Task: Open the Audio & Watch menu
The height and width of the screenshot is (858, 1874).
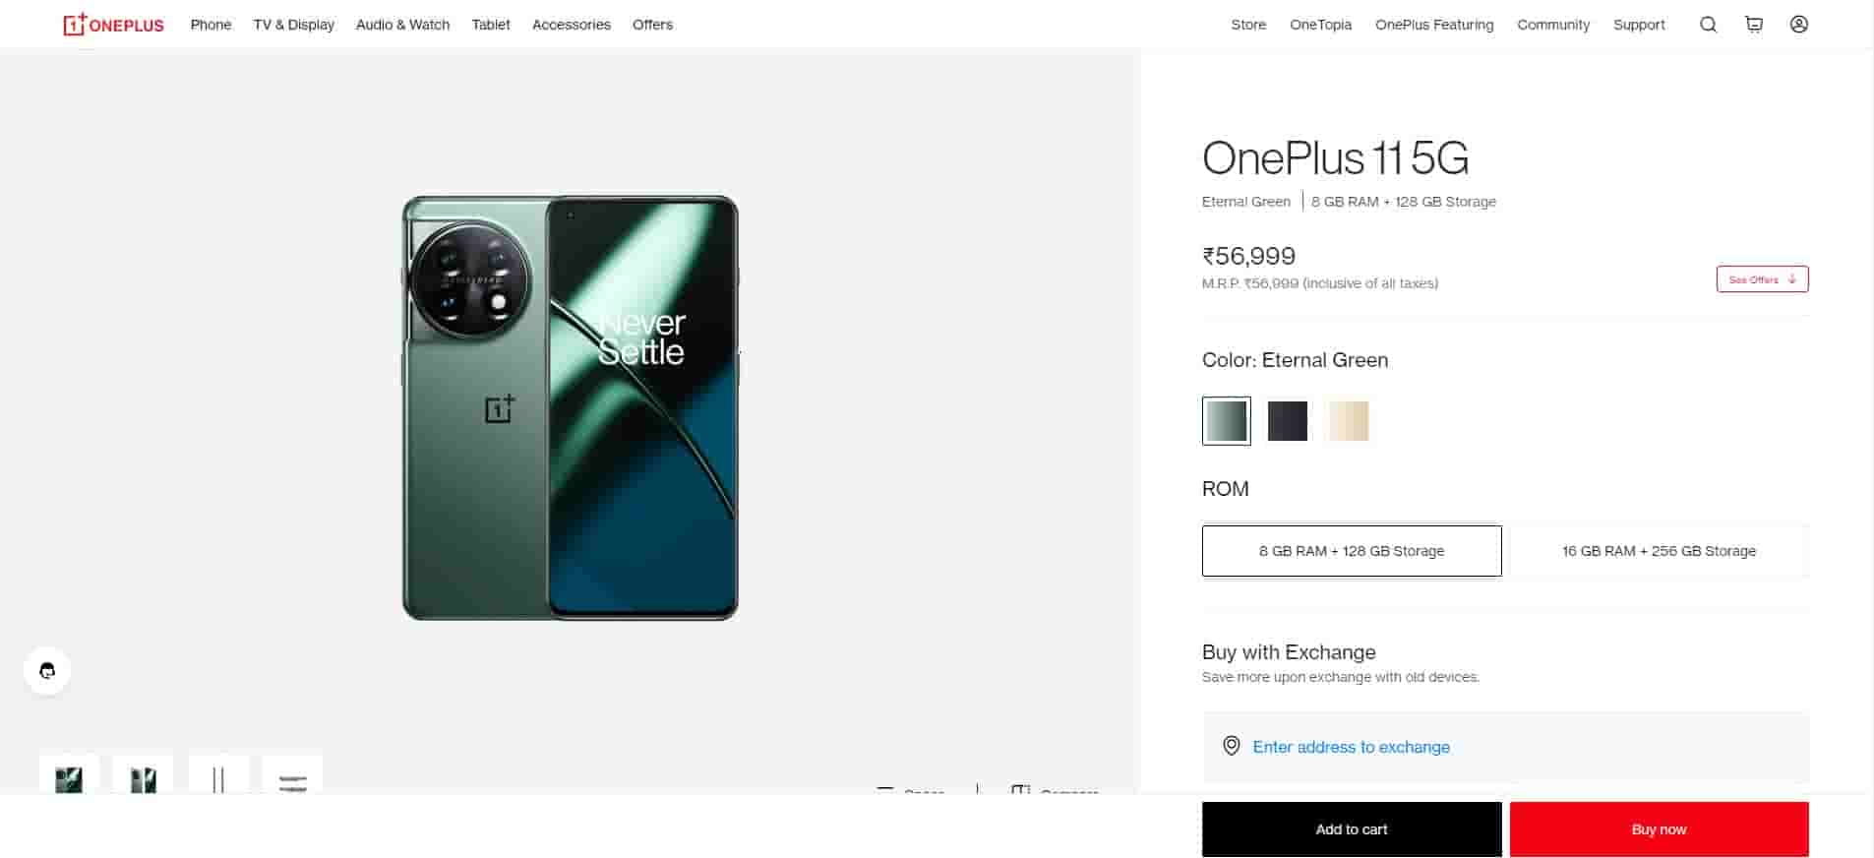Action: [402, 25]
